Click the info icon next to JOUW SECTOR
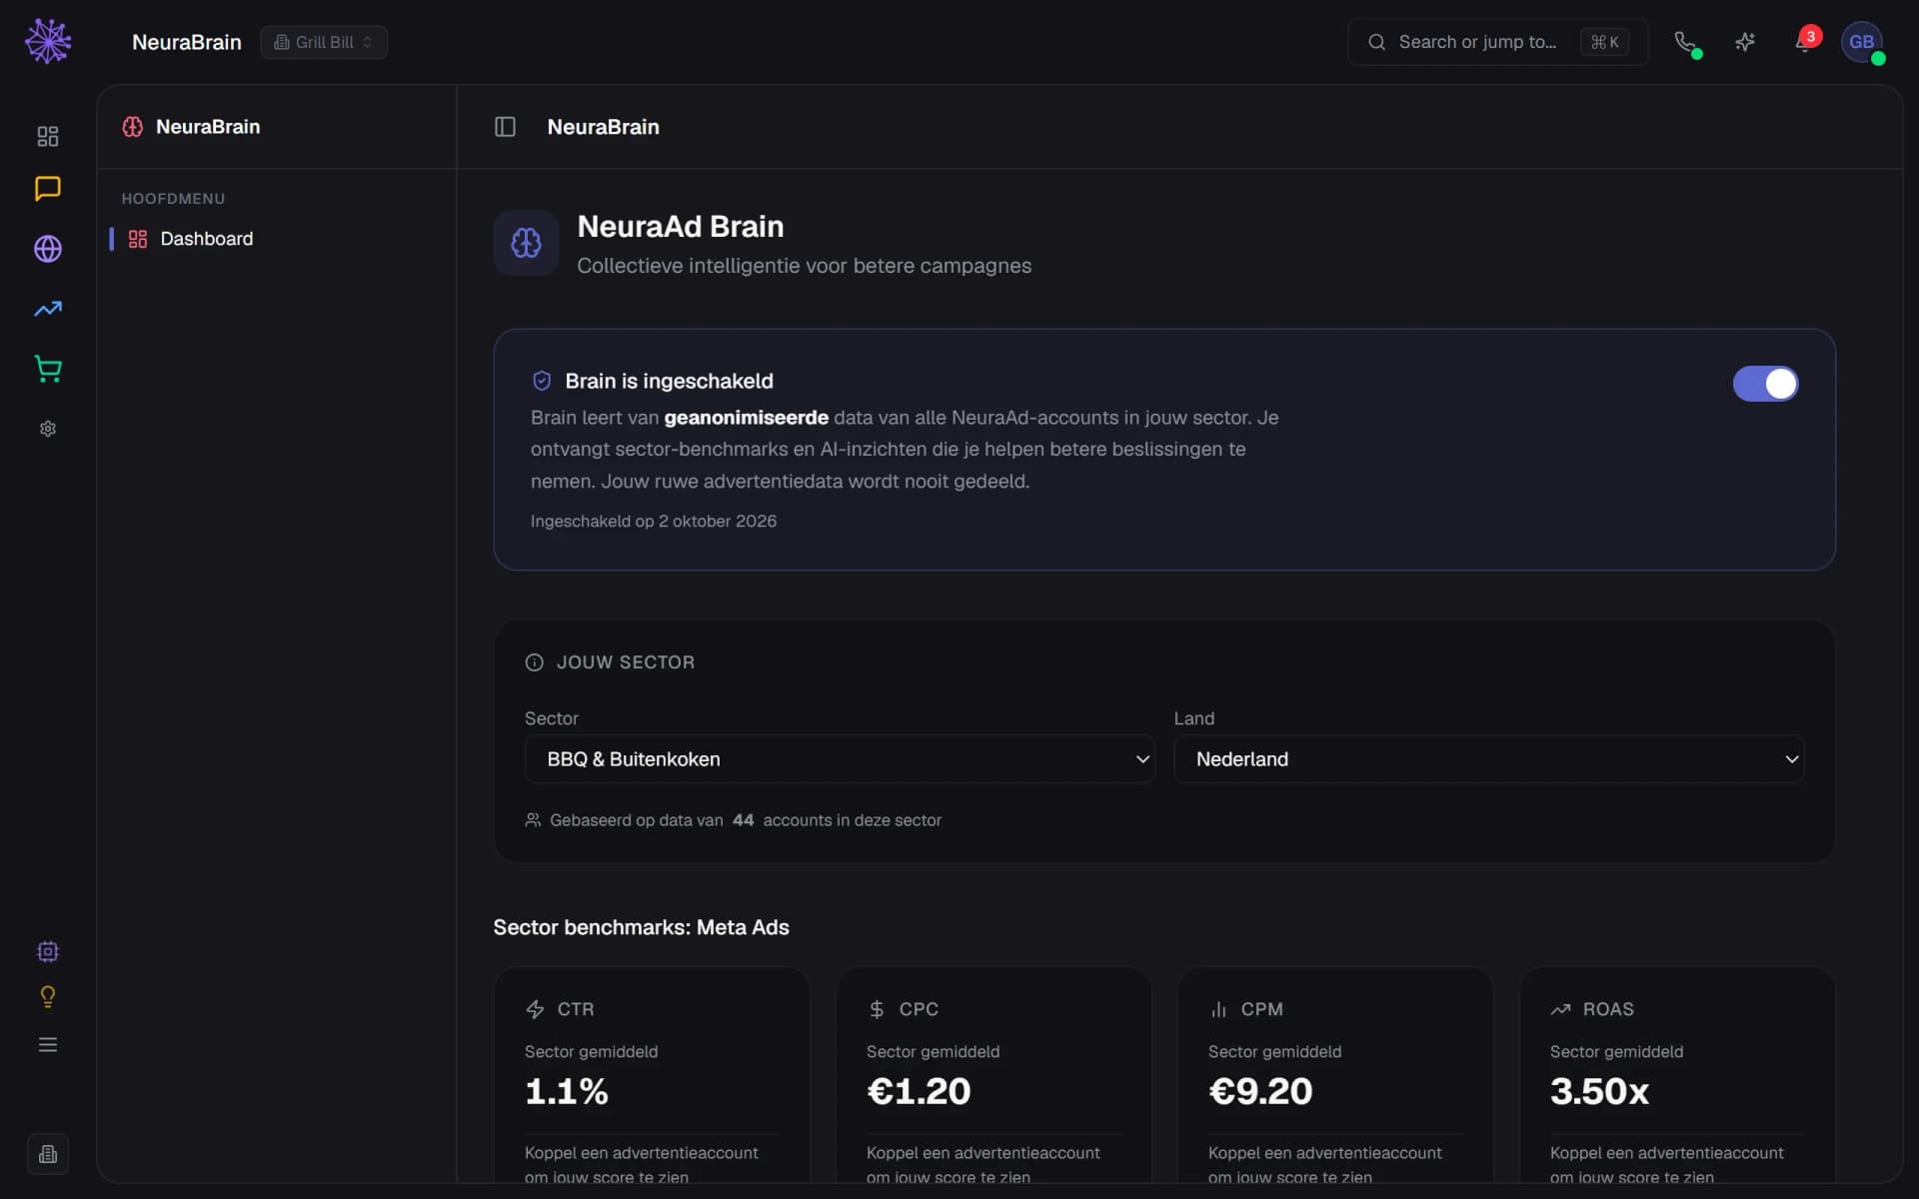The image size is (1919, 1199). (x=535, y=662)
